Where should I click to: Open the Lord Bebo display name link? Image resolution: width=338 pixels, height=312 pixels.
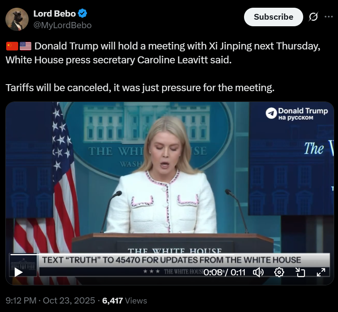pos(55,14)
